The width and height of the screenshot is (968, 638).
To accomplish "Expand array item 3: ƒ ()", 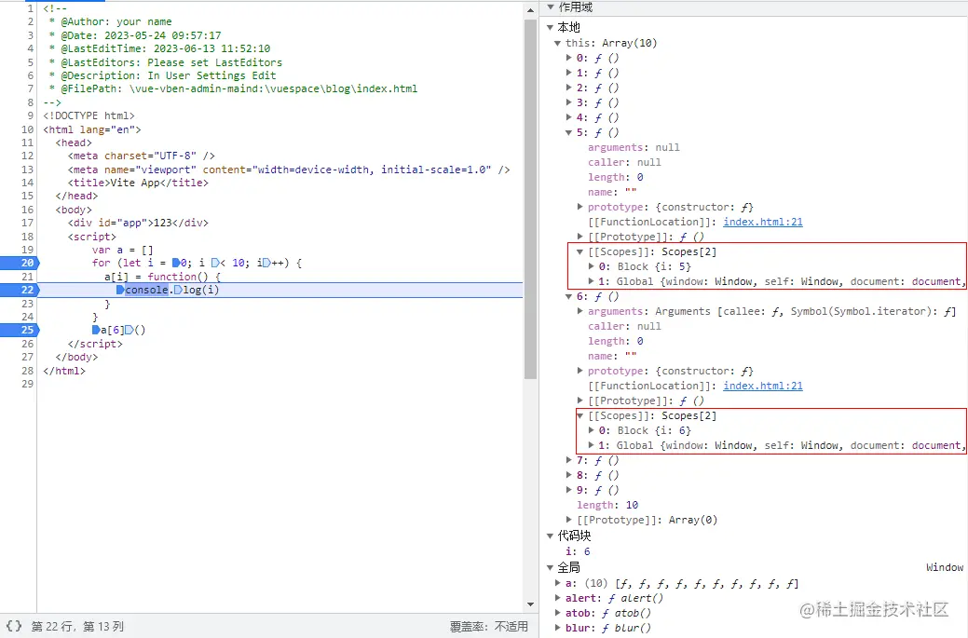I will (x=569, y=102).
